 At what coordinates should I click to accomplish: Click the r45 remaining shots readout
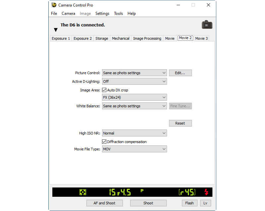coord(187,192)
